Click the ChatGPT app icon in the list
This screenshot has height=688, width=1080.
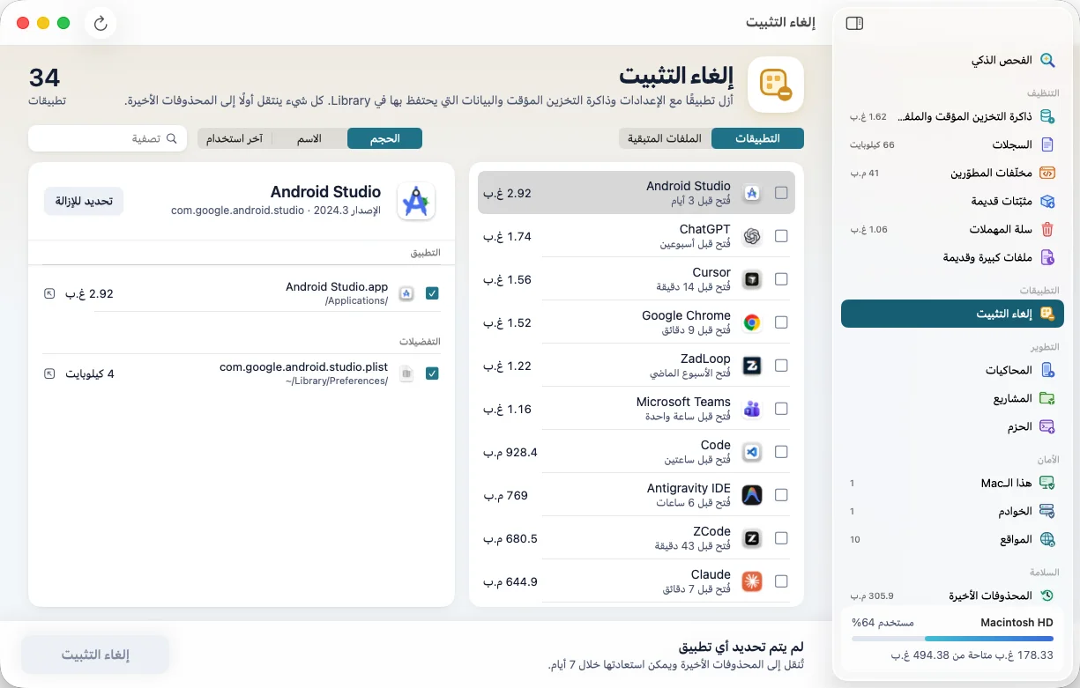coord(752,236)
